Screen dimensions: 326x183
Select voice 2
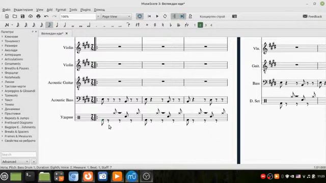click(200, 25)
